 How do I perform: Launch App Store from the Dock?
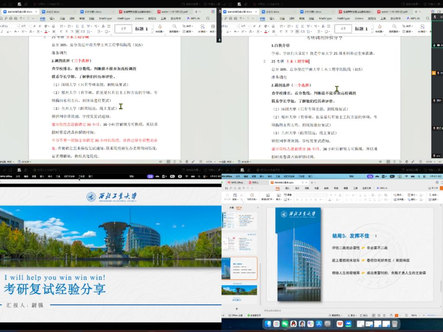click(x=319, y=324)
